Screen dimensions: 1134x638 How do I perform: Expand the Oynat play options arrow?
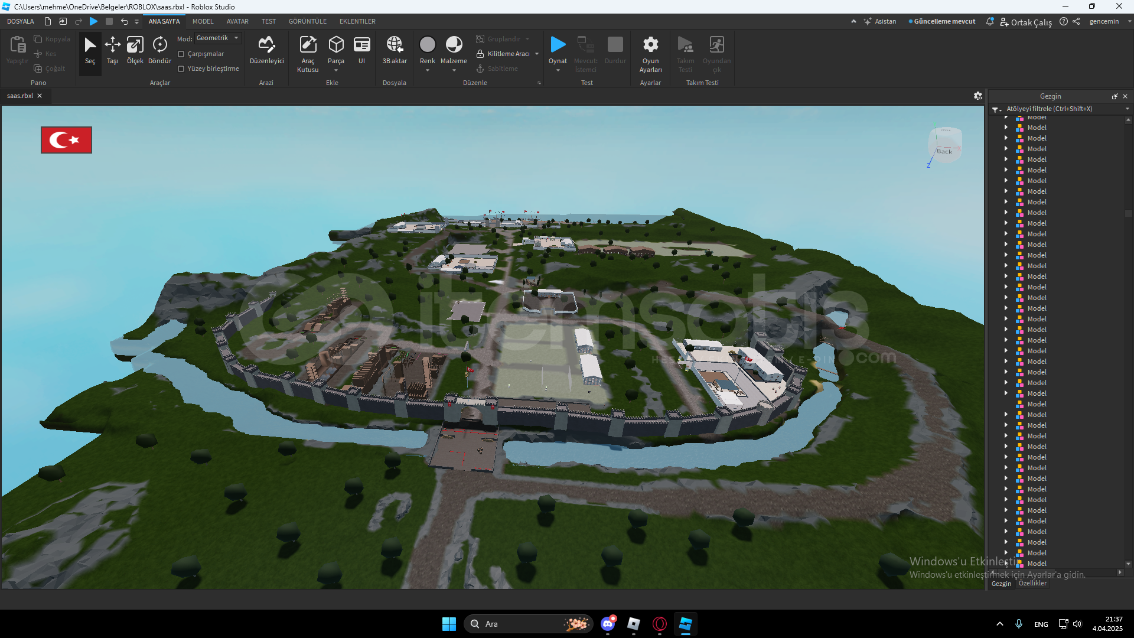point(558,70)
